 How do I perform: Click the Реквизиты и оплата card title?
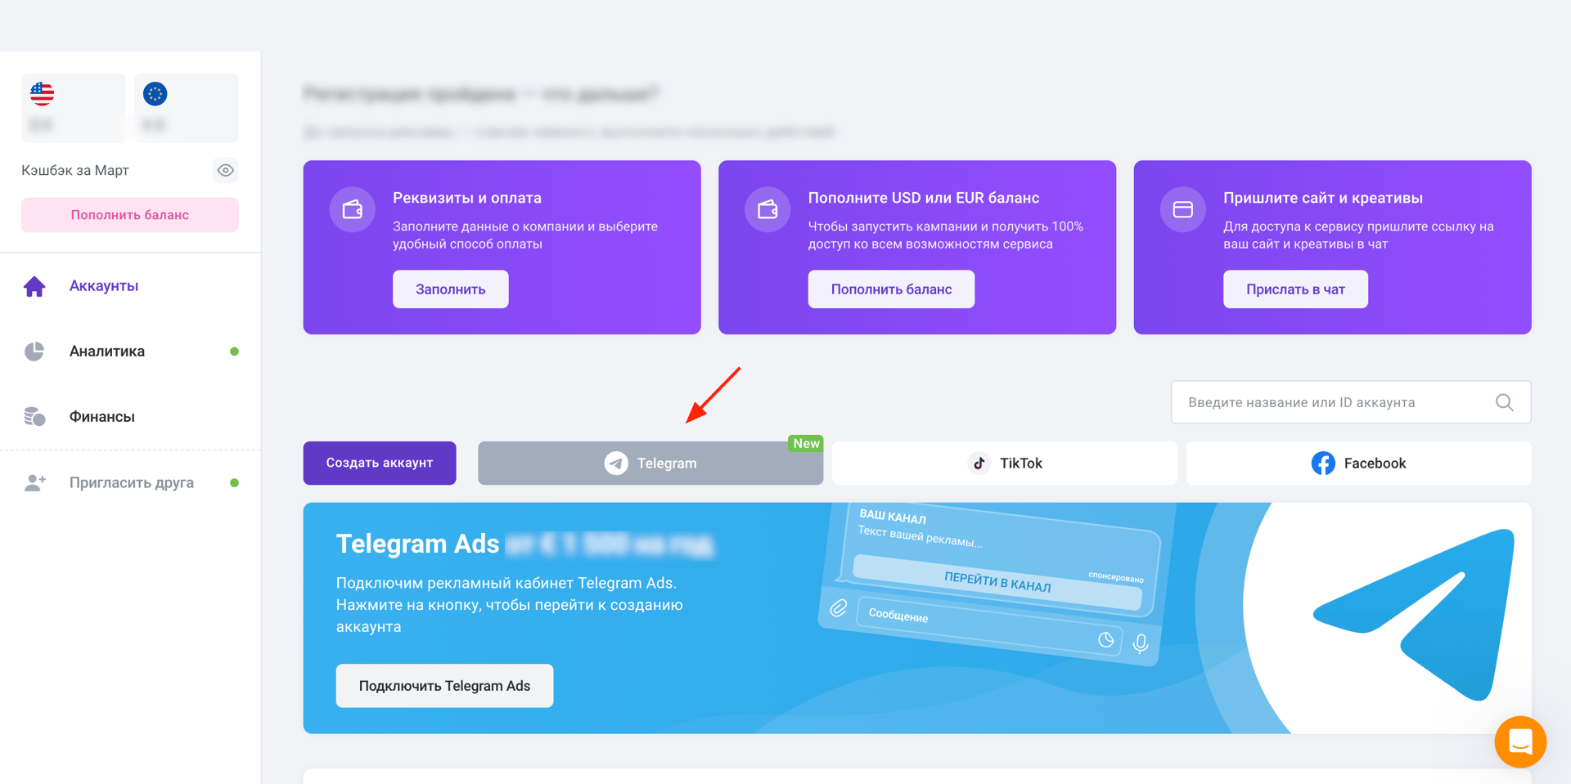pyautogui.click(x=467, y=198)
